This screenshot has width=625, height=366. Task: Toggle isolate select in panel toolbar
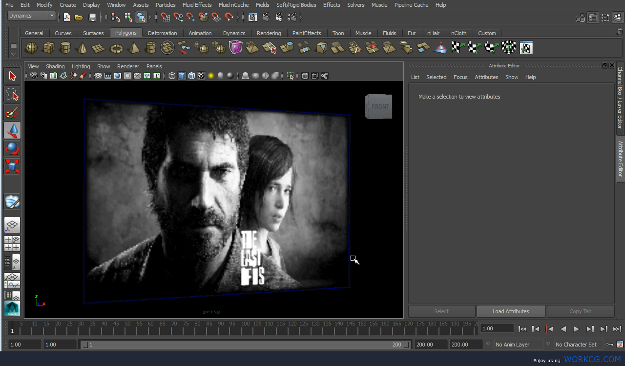click(x=291, y=76)
